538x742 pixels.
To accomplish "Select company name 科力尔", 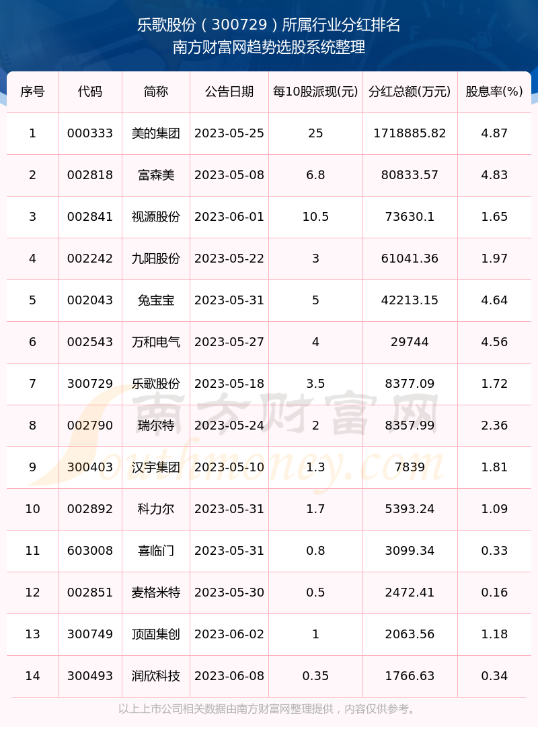I will [x=156, y=509].
